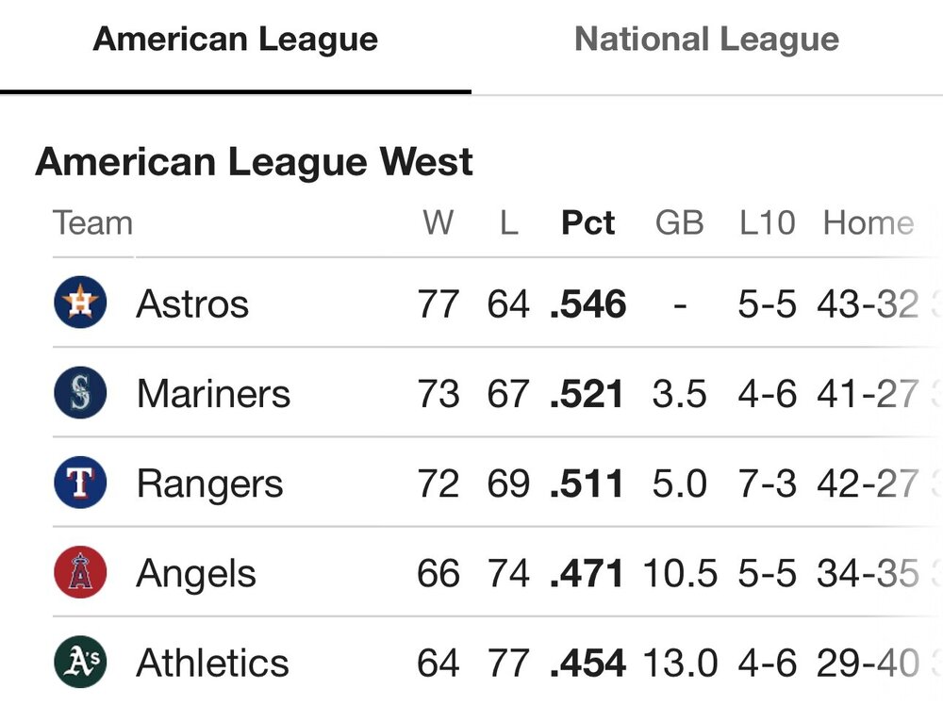Click the Mariners team logo

point(80,393)
